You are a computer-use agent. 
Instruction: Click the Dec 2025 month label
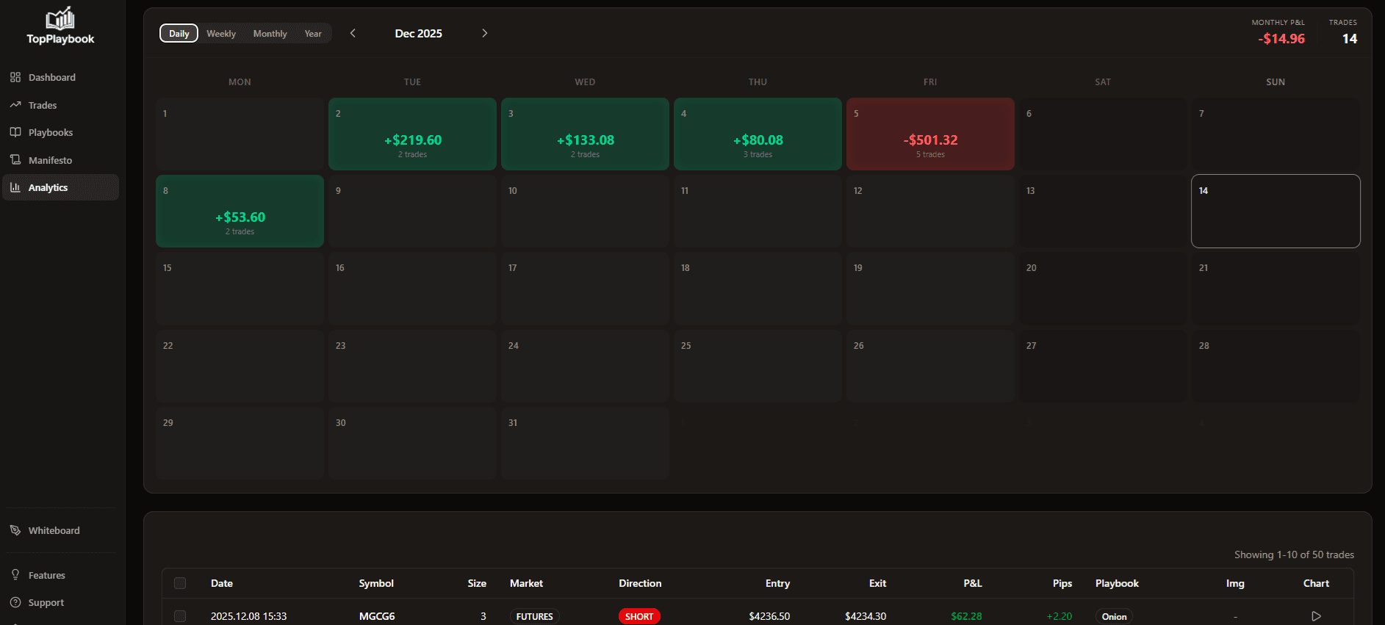point(418,33)
